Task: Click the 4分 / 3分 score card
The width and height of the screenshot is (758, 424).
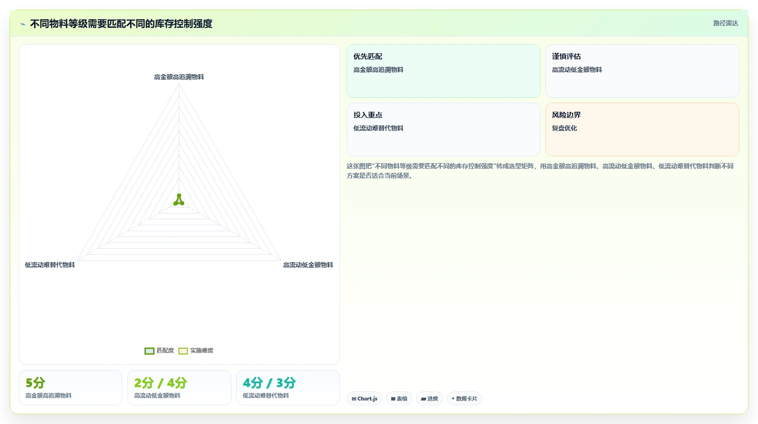Action: 288,388
